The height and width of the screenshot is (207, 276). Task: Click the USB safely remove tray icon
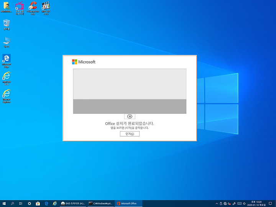coord(221,204)
